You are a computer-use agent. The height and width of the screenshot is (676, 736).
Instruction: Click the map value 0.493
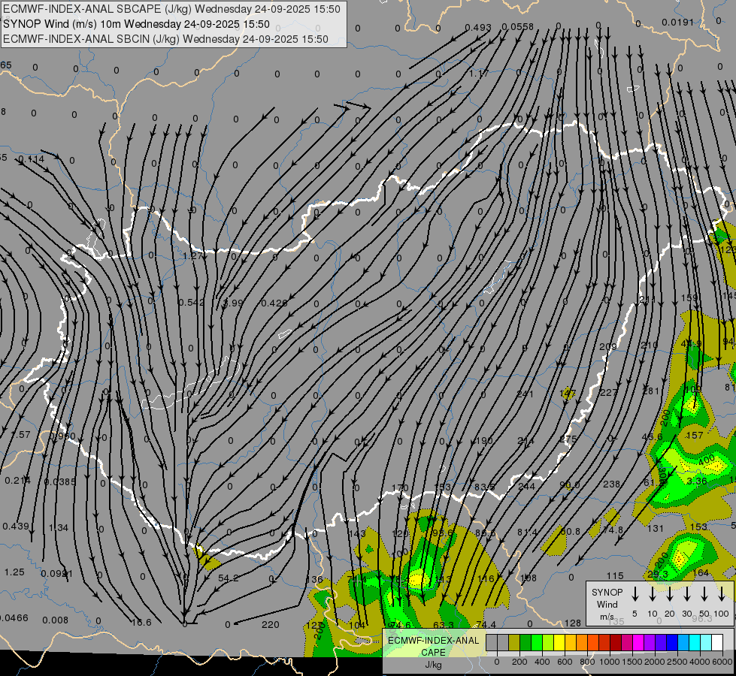point(478,28)
